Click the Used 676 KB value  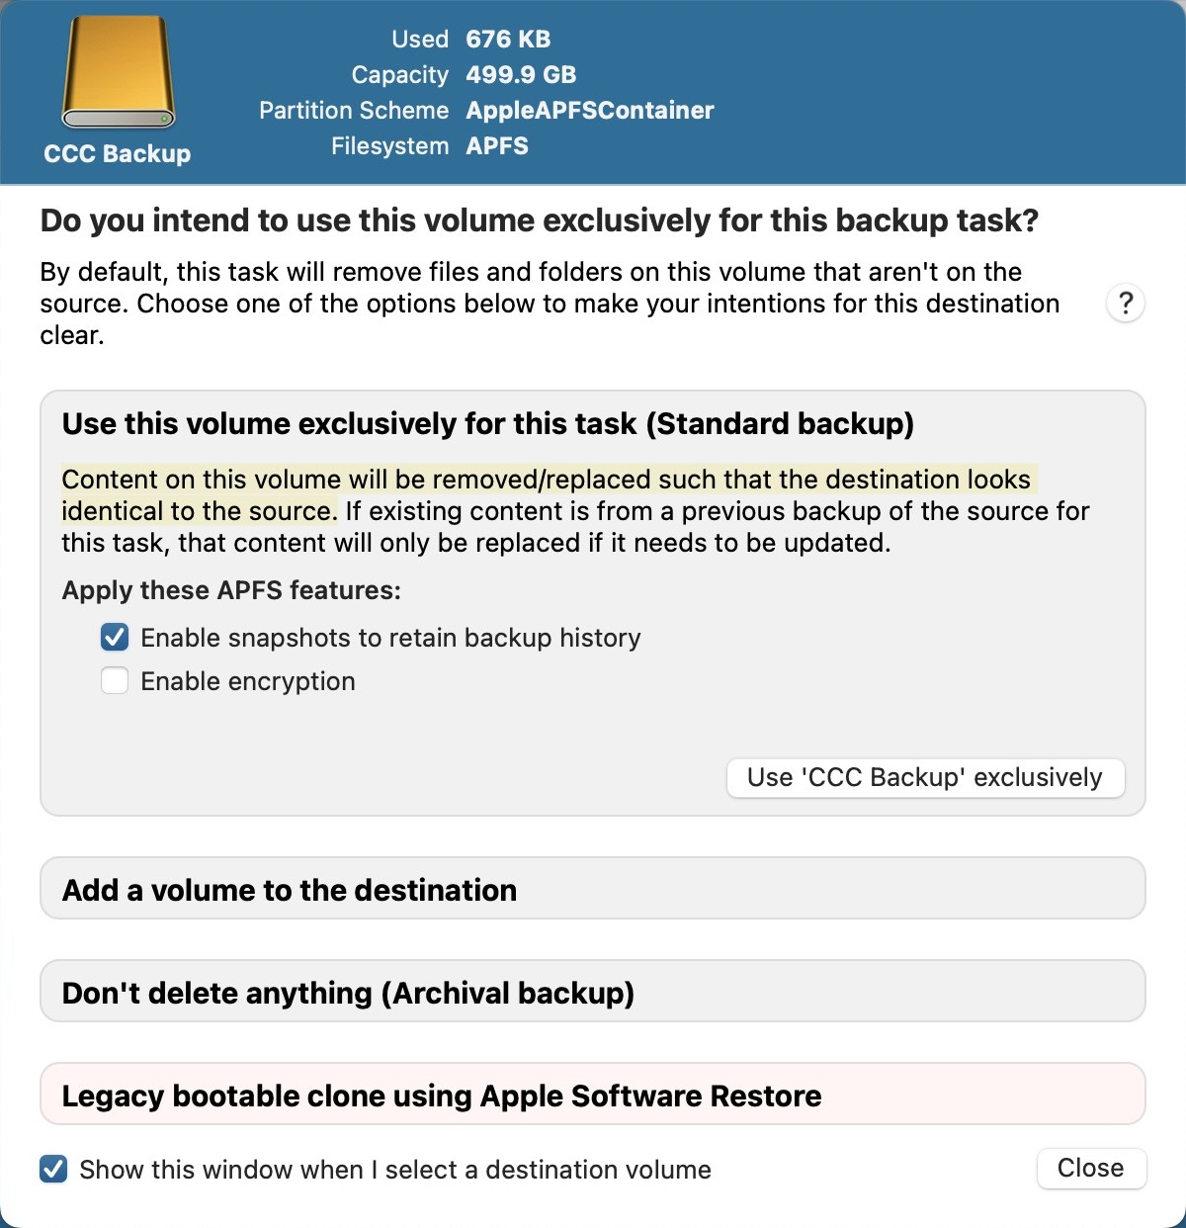pos(505,40)
